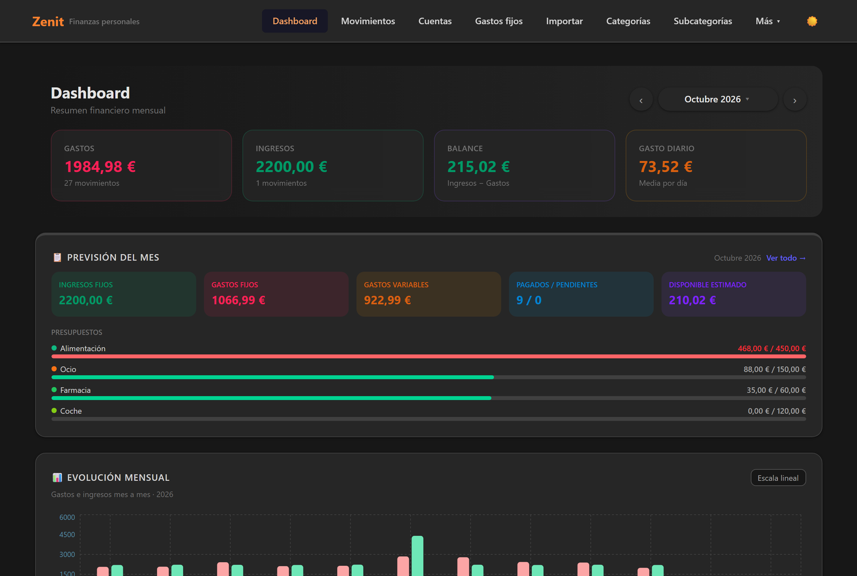857x576 pixels.
Task: Click the '0,00 € / 120,00 €' amount
Action: pos(777,411)
